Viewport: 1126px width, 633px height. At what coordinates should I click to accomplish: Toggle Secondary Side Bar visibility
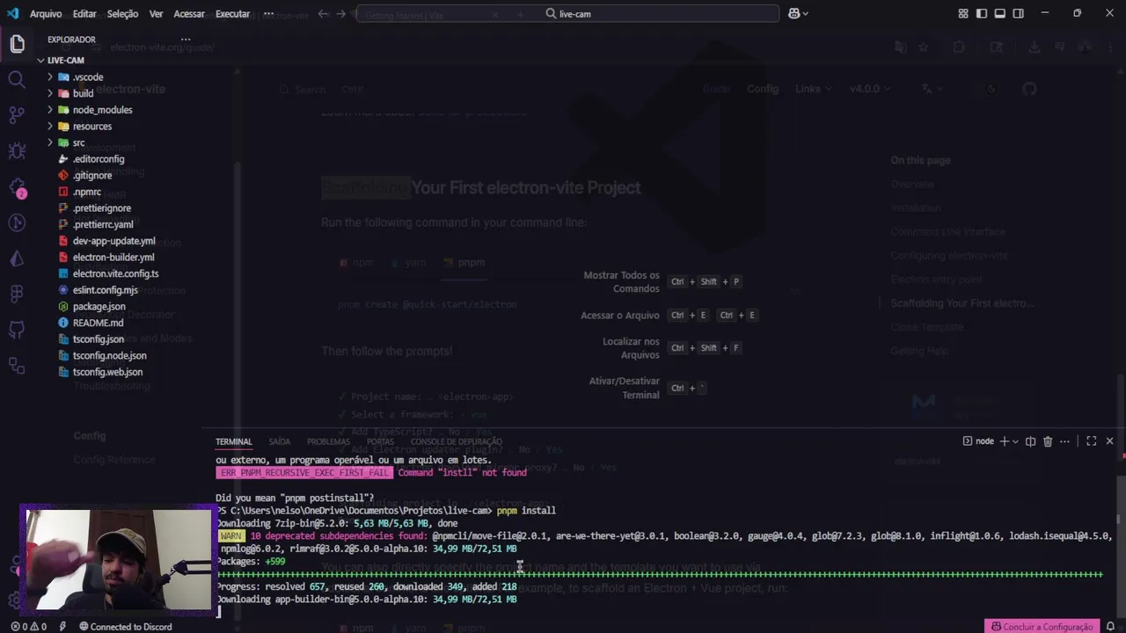pos(1019,14)
